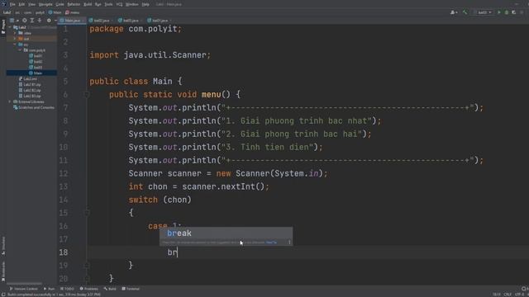The image size is (529, 297).
Task: Open the File menu
Action: [x=12, y=4]
